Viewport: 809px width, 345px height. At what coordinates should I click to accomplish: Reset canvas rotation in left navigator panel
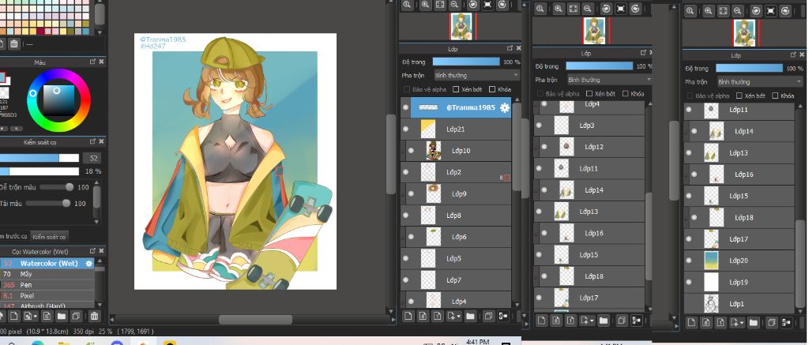tap(487, 5)
